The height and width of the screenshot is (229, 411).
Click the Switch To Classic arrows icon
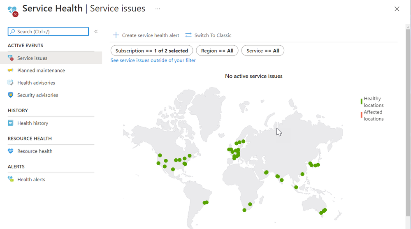tap(188, 35)
